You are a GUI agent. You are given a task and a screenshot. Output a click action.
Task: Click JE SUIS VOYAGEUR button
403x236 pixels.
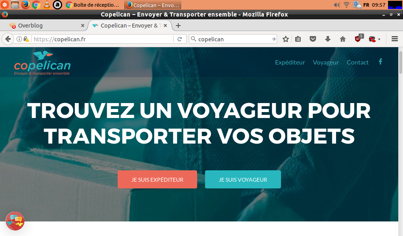tap(243, 179)
